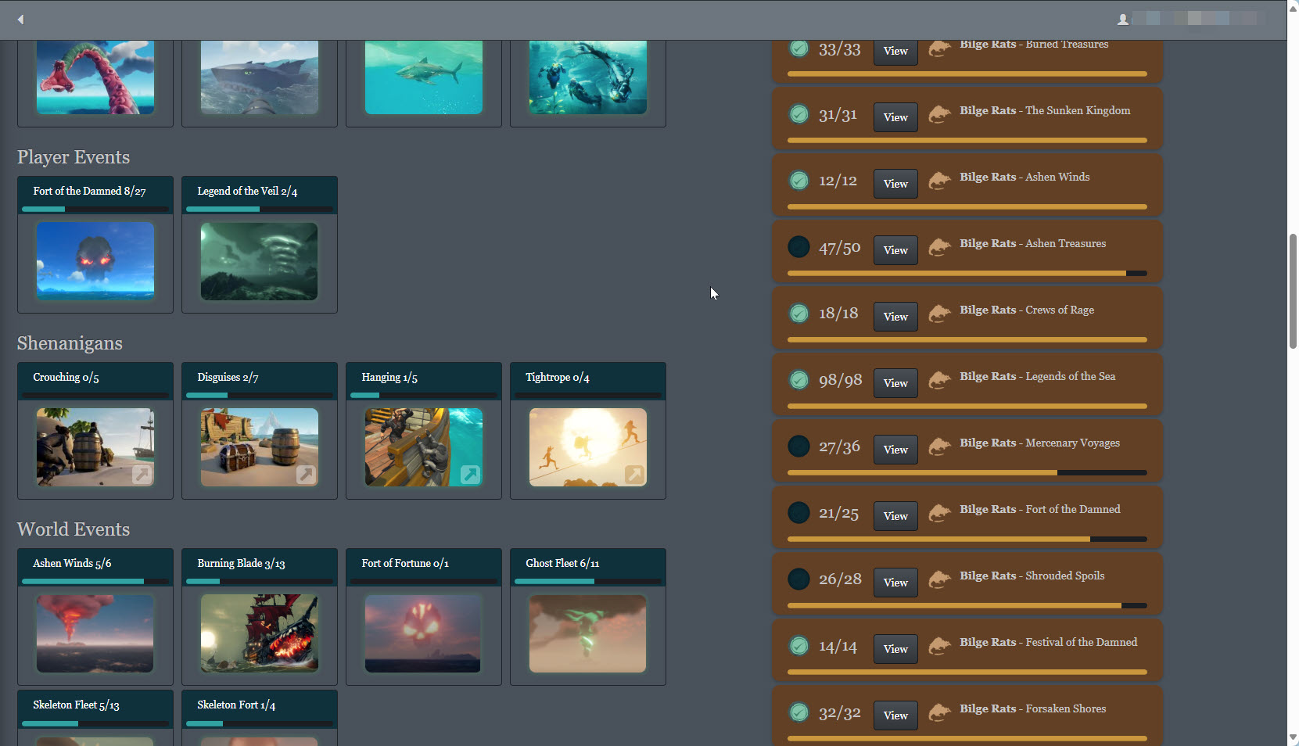This screenshot has width=1299, height=746.
Task: Open the Burning Blade 3/13 ship image
Action: point(260,633)
